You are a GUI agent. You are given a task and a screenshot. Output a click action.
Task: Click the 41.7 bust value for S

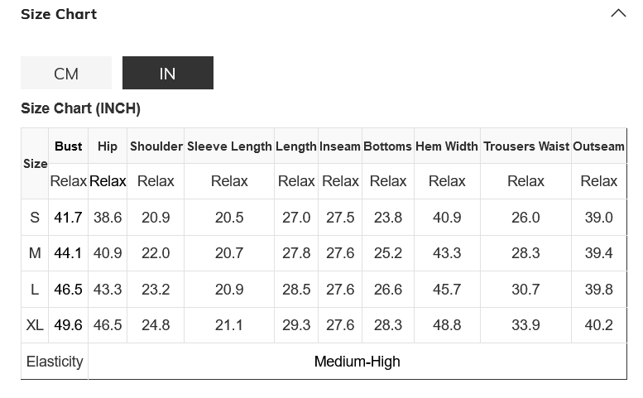69,218
